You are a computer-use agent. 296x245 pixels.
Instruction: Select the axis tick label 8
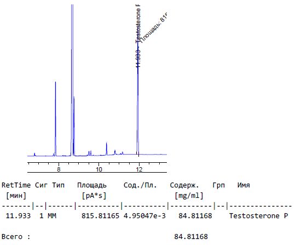[59, 169]
